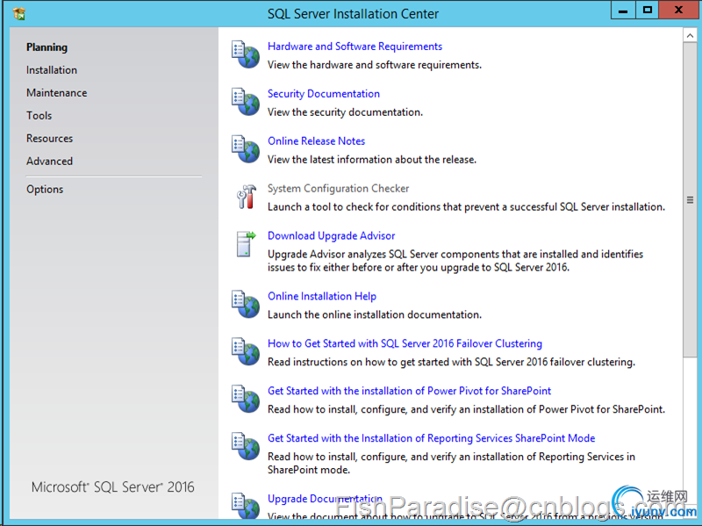This screenshot has height=526, width=702.
Task: Switch to the Resources category
Action: pyautogui.click(x=49, y=139)
